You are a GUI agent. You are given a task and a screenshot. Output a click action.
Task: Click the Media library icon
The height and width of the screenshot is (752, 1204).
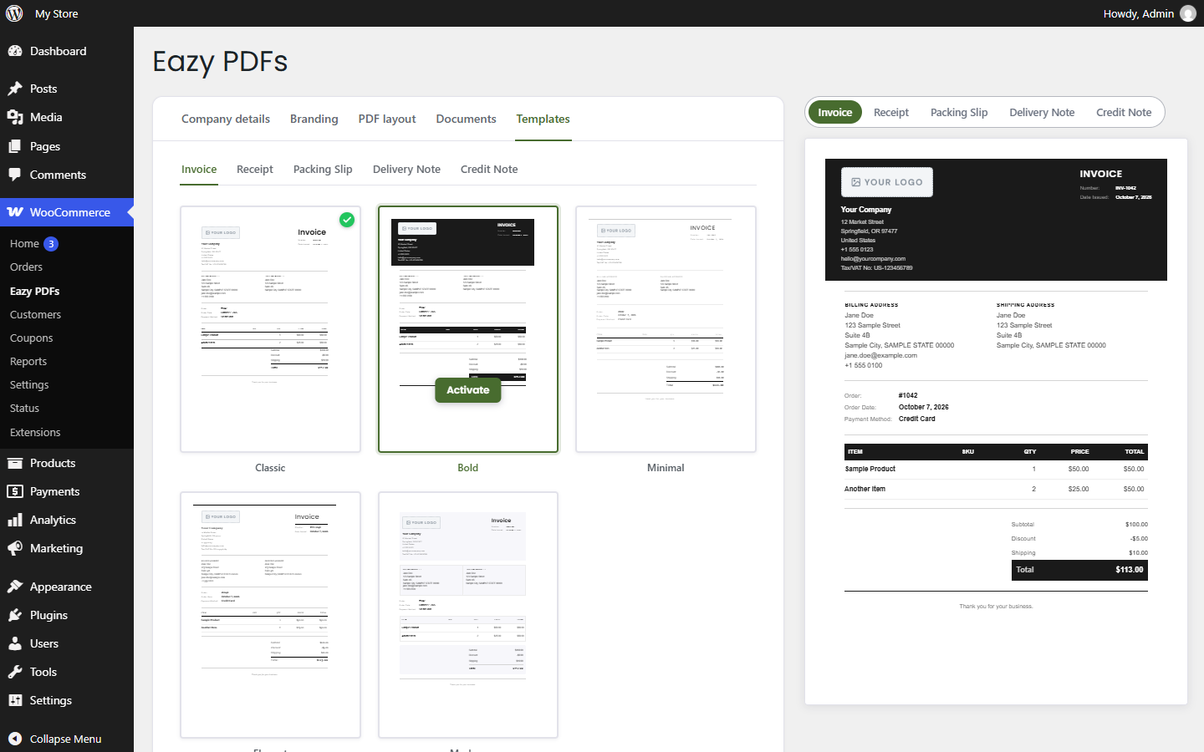(x=15, y=117)
